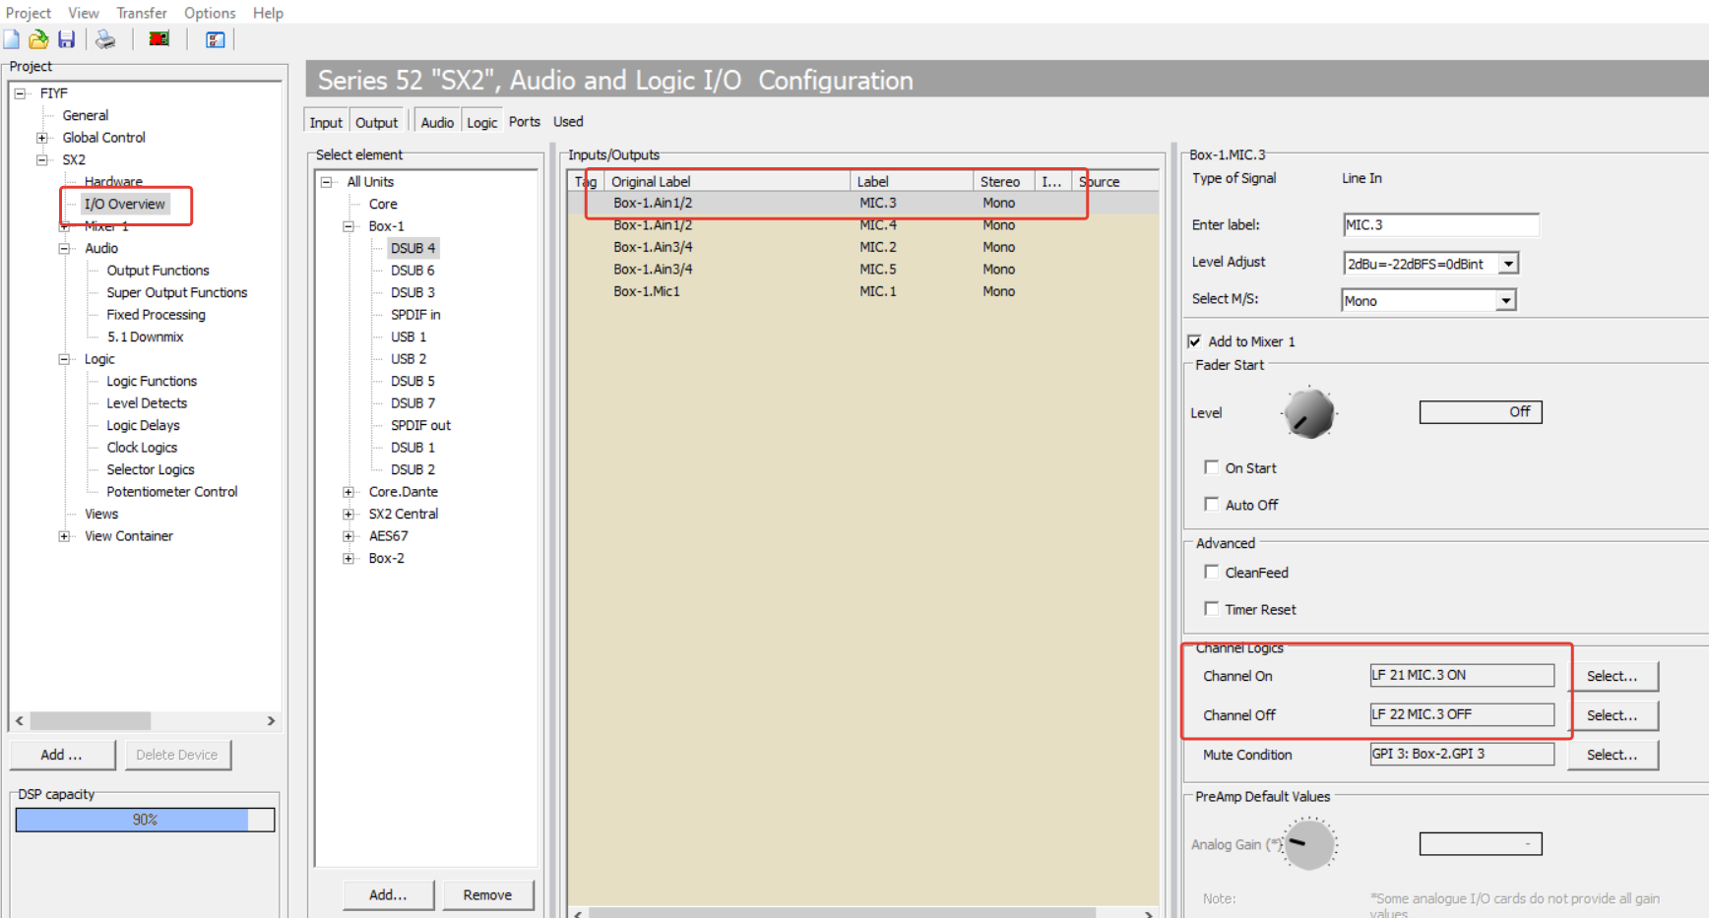Expand the View Container node

[64, 536]
